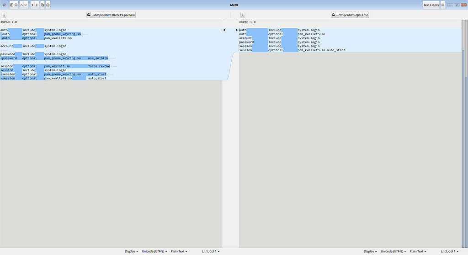Open left pane Plain Text syntax dropdown
The width and height of the screenshot is (468, 255).
coord(179,251)
